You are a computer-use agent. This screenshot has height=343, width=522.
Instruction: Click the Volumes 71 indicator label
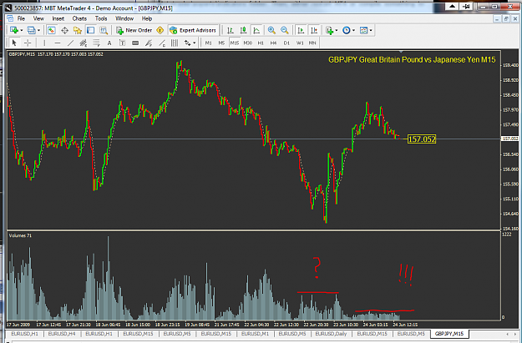(x=20, y=235)
